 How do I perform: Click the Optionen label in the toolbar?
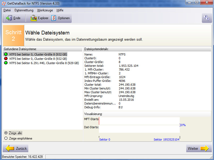coord(64,18)
